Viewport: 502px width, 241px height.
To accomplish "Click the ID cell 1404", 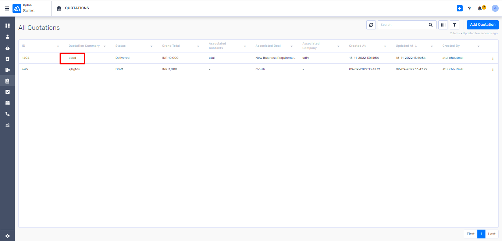I will [x=25, y=58].
